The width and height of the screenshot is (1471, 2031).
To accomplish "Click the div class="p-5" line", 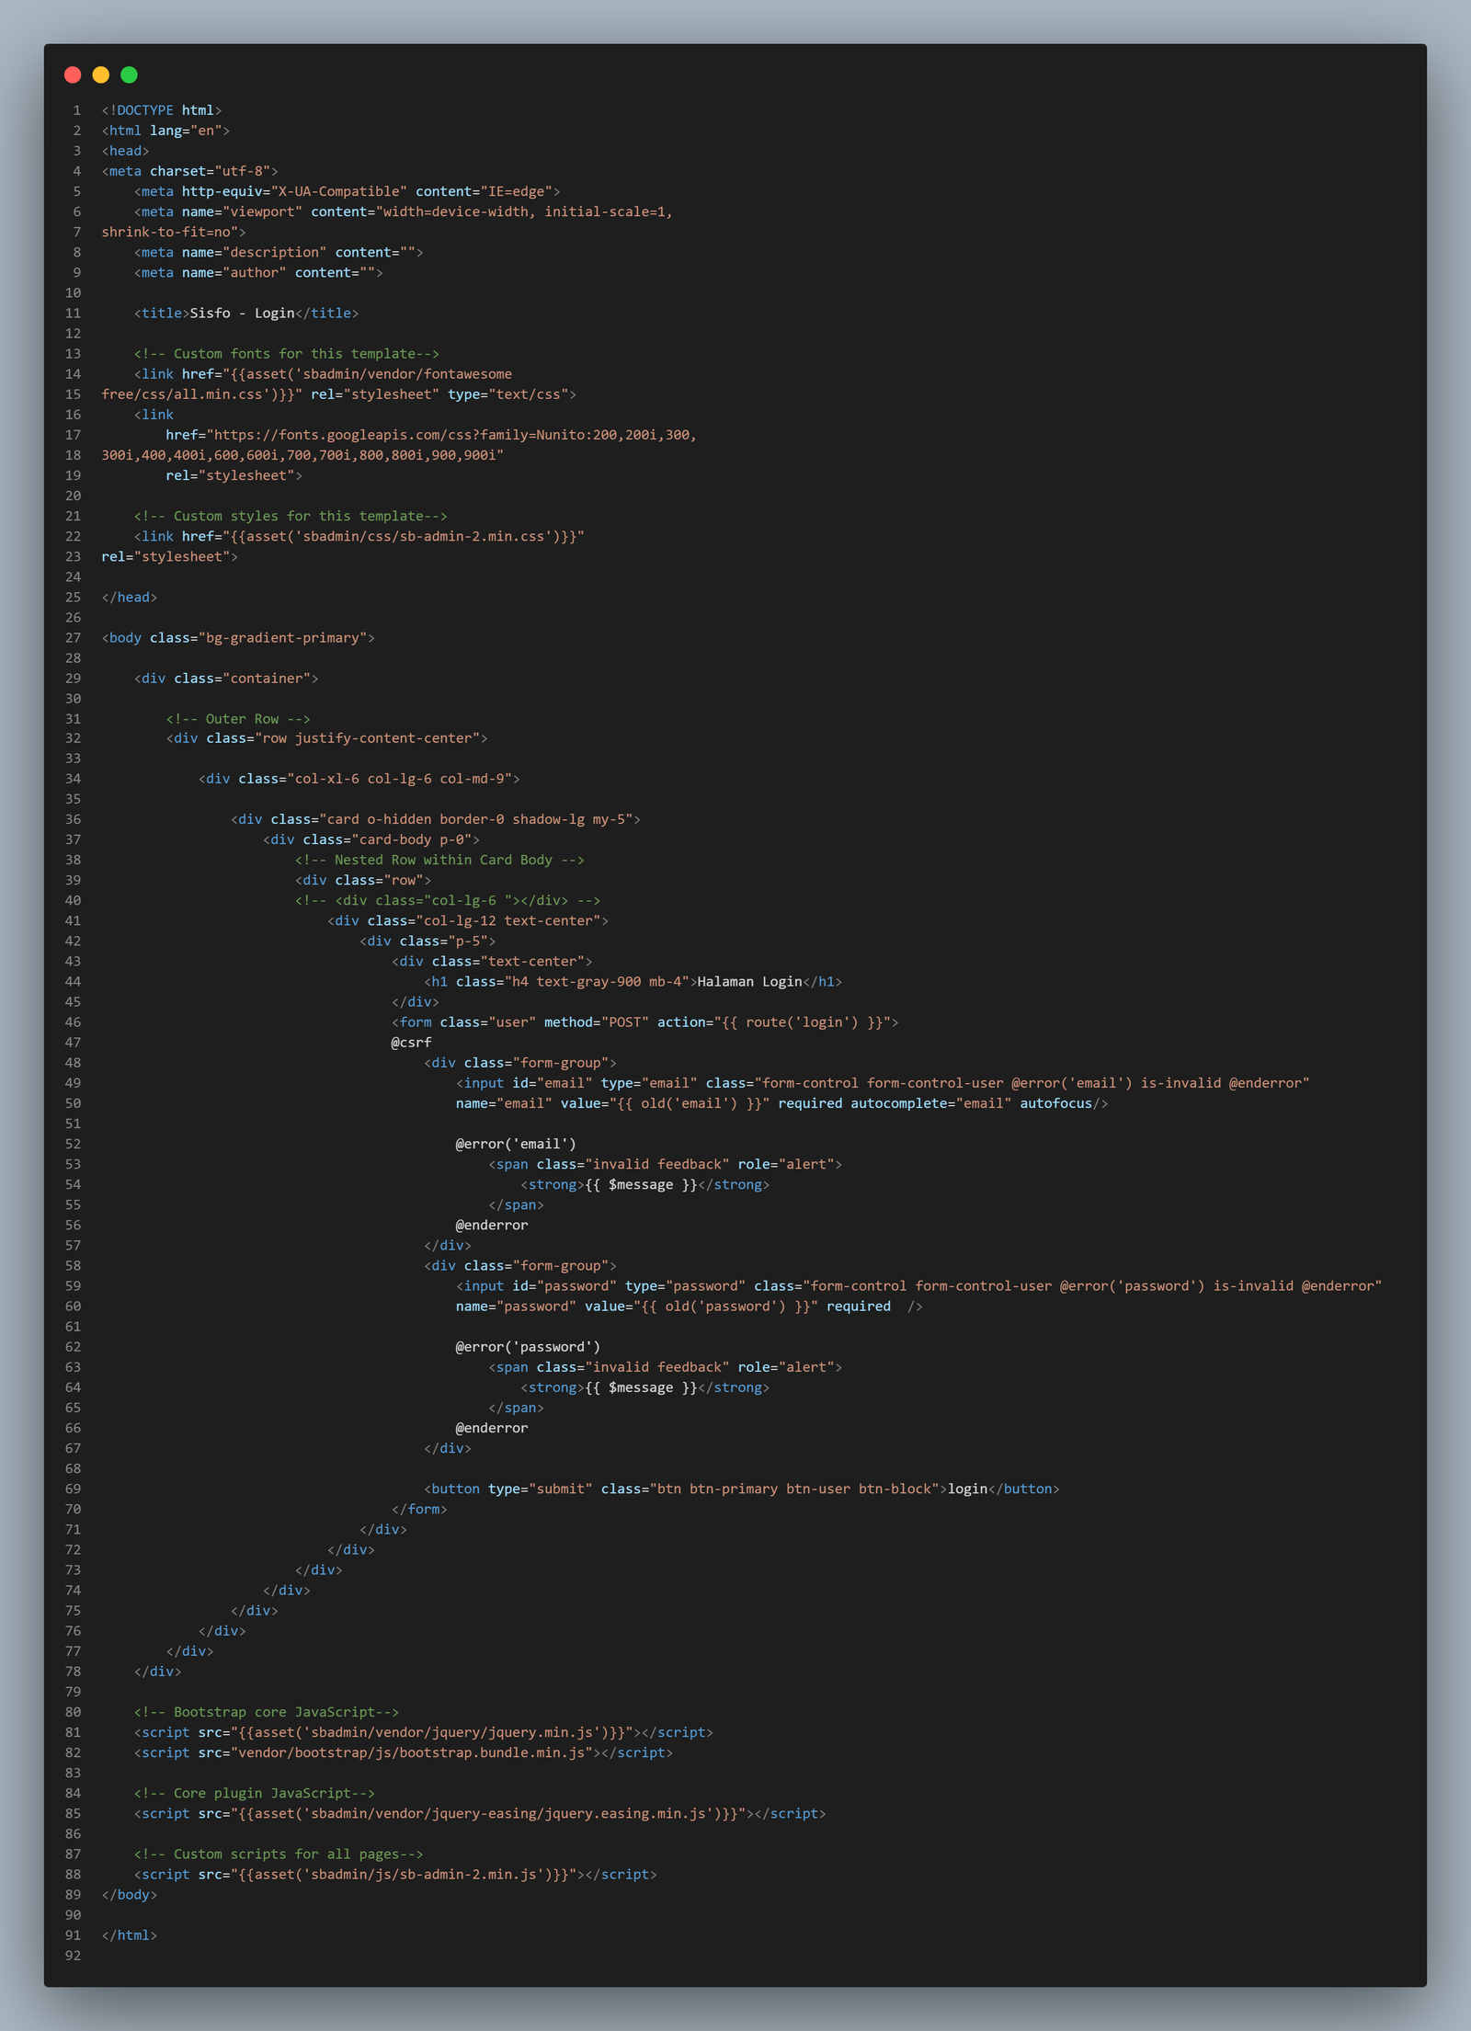I will point(428,941).
